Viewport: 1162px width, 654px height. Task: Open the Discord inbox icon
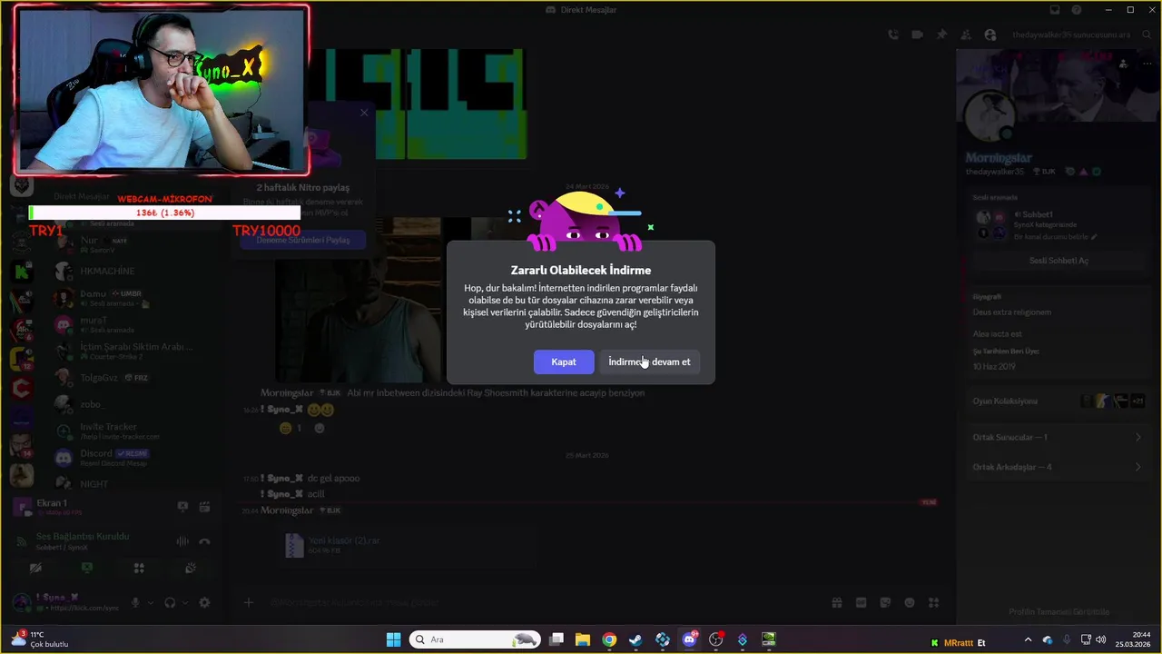[1055, 10]
